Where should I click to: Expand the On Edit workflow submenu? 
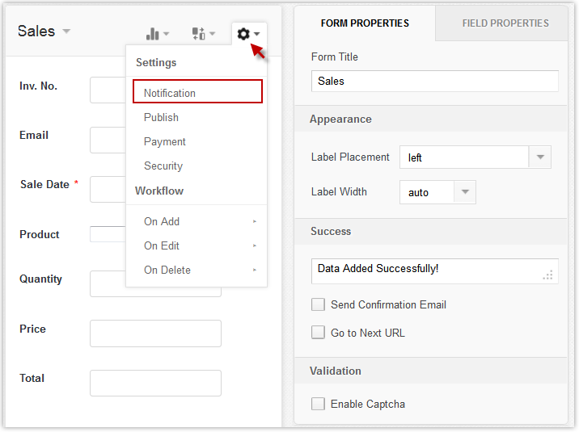197,245
